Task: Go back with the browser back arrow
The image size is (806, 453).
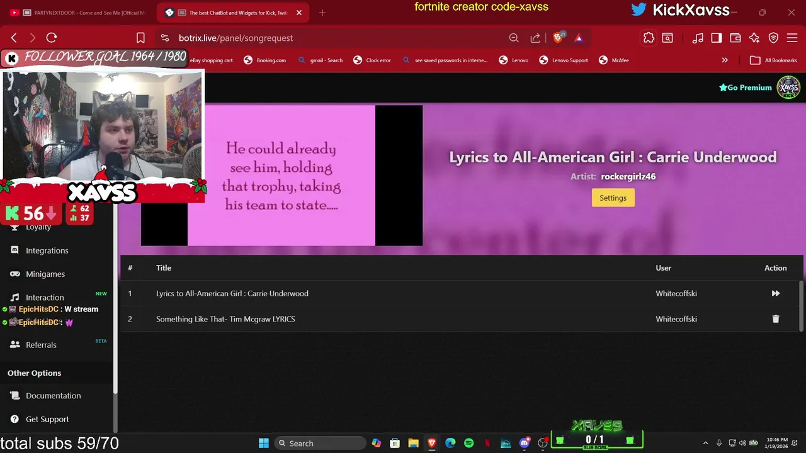Action: point(14,38)
